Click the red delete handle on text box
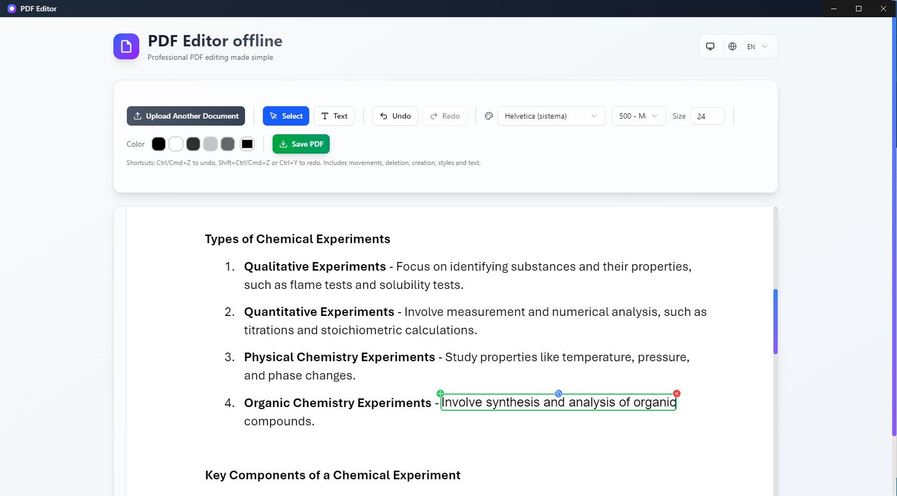897x496 pixels. (x=677, y=394)
